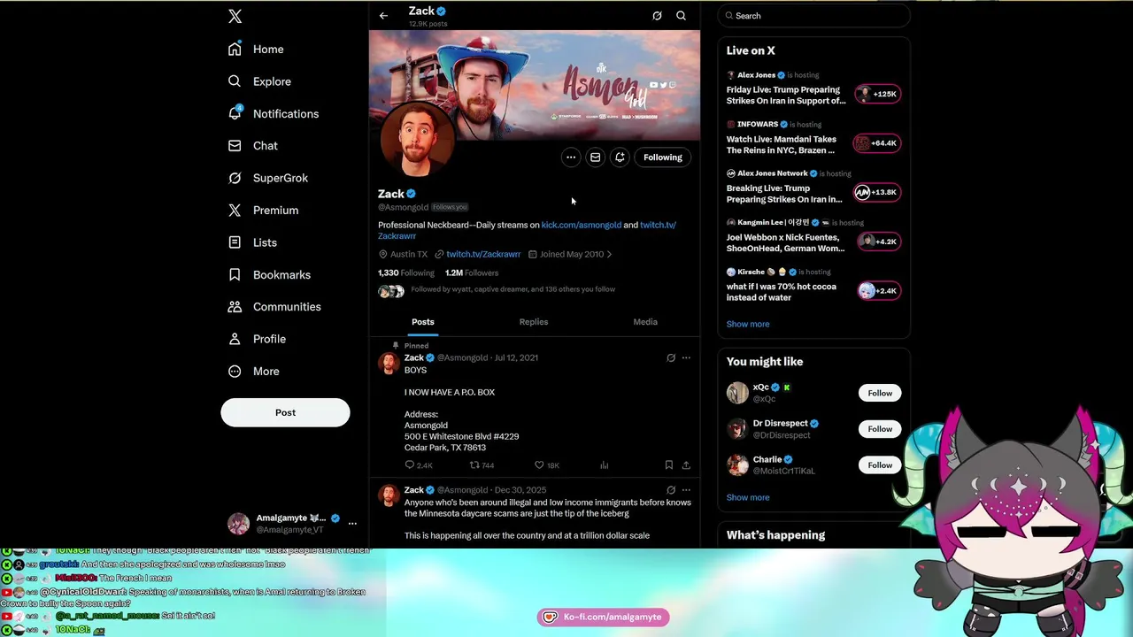View analytics of the pinned post

(605, 465)
